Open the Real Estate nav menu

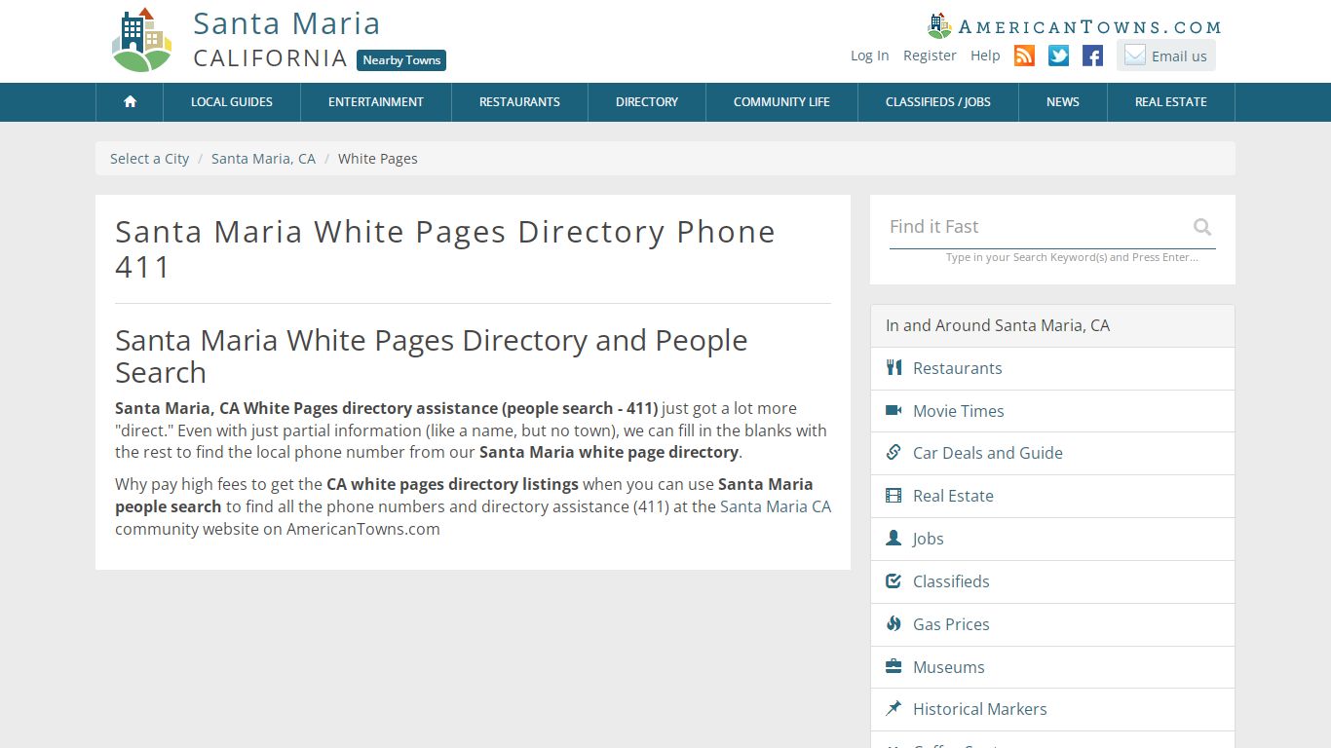[1171, 101]
